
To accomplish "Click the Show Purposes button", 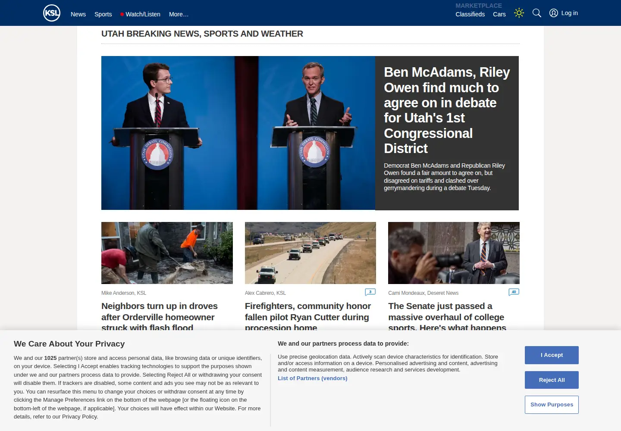I will coord(552,405).
